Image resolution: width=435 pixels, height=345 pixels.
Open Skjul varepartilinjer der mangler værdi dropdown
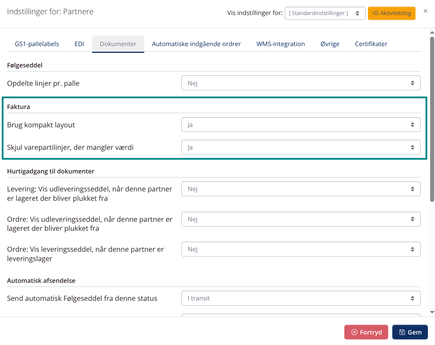[301, 147]
